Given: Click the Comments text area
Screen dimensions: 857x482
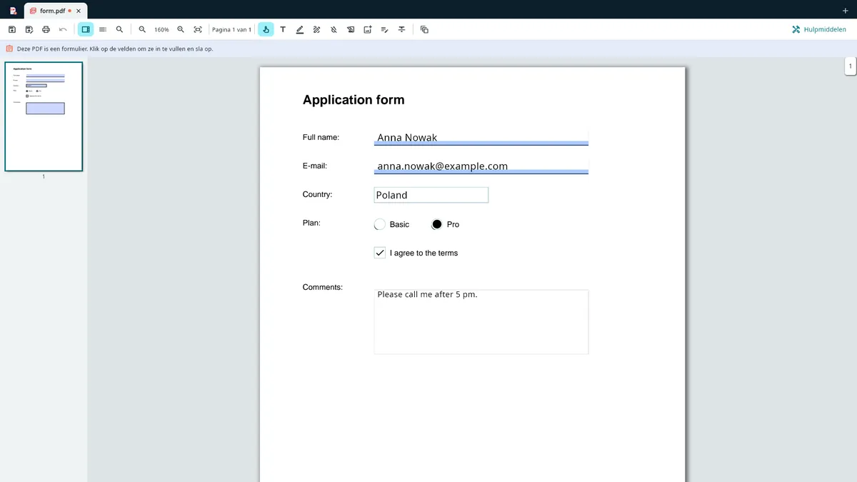Looking at the screenshot, I should [x=481, y=321].
